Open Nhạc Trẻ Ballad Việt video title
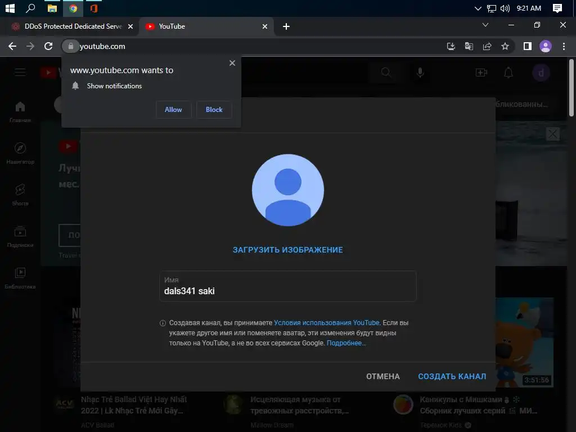 point(134,405)
